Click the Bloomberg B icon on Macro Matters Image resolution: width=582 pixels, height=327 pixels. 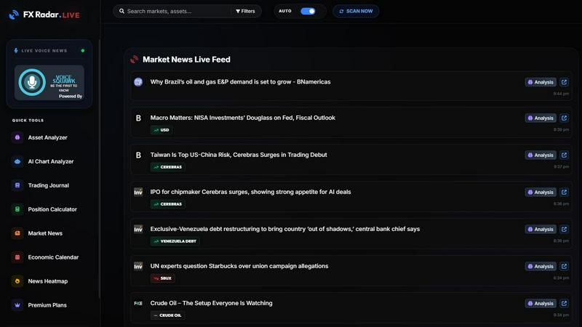point(138,118)
